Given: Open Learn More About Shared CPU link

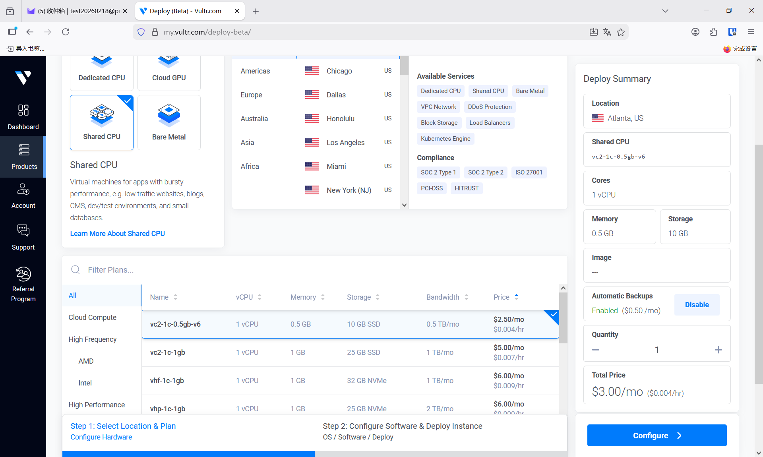Looking at the screenshot, I should click(x=117, y=234).
